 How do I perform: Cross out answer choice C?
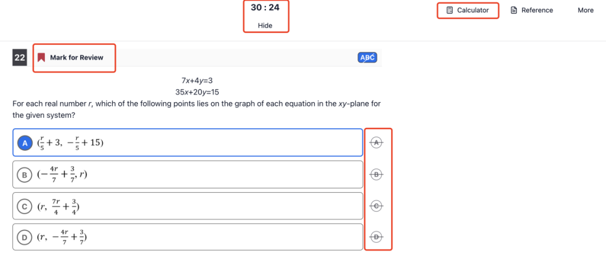[377, 206]
